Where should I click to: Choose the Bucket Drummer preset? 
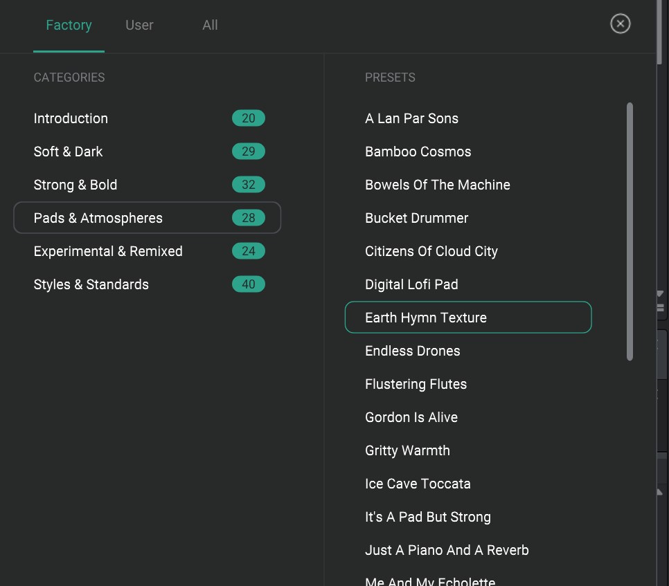point(416,218)
